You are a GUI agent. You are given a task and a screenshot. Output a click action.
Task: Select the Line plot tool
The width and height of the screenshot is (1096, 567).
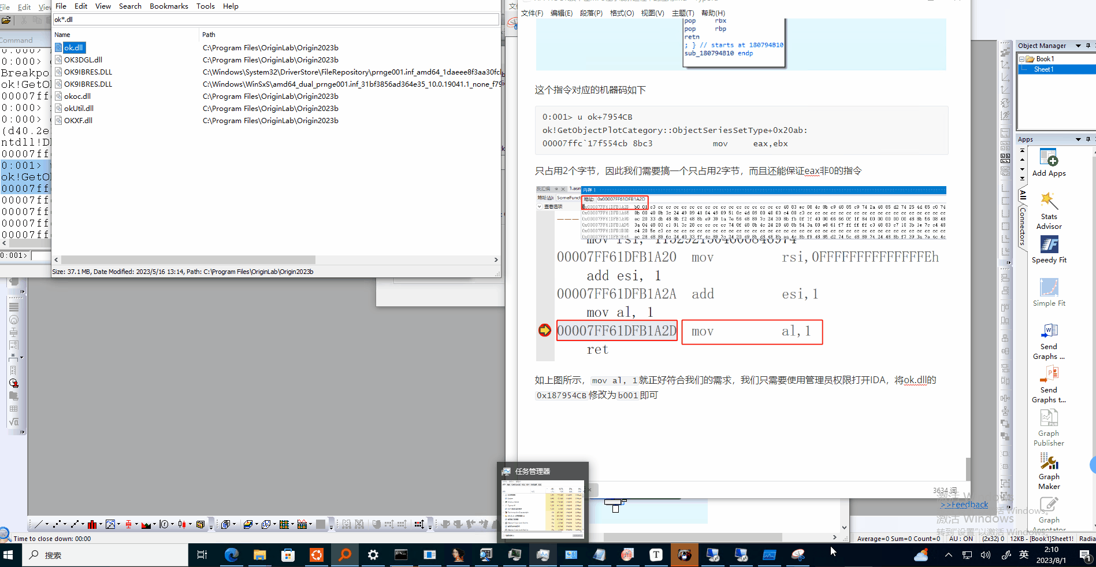click(39, 524)
